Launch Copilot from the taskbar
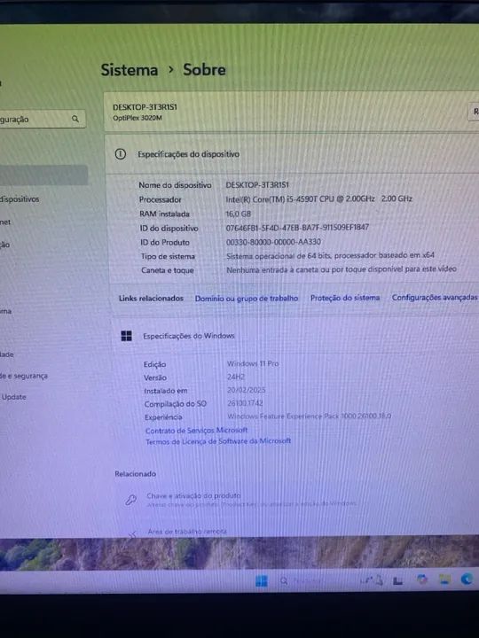 pyautogui.click(x=421, y=579)
